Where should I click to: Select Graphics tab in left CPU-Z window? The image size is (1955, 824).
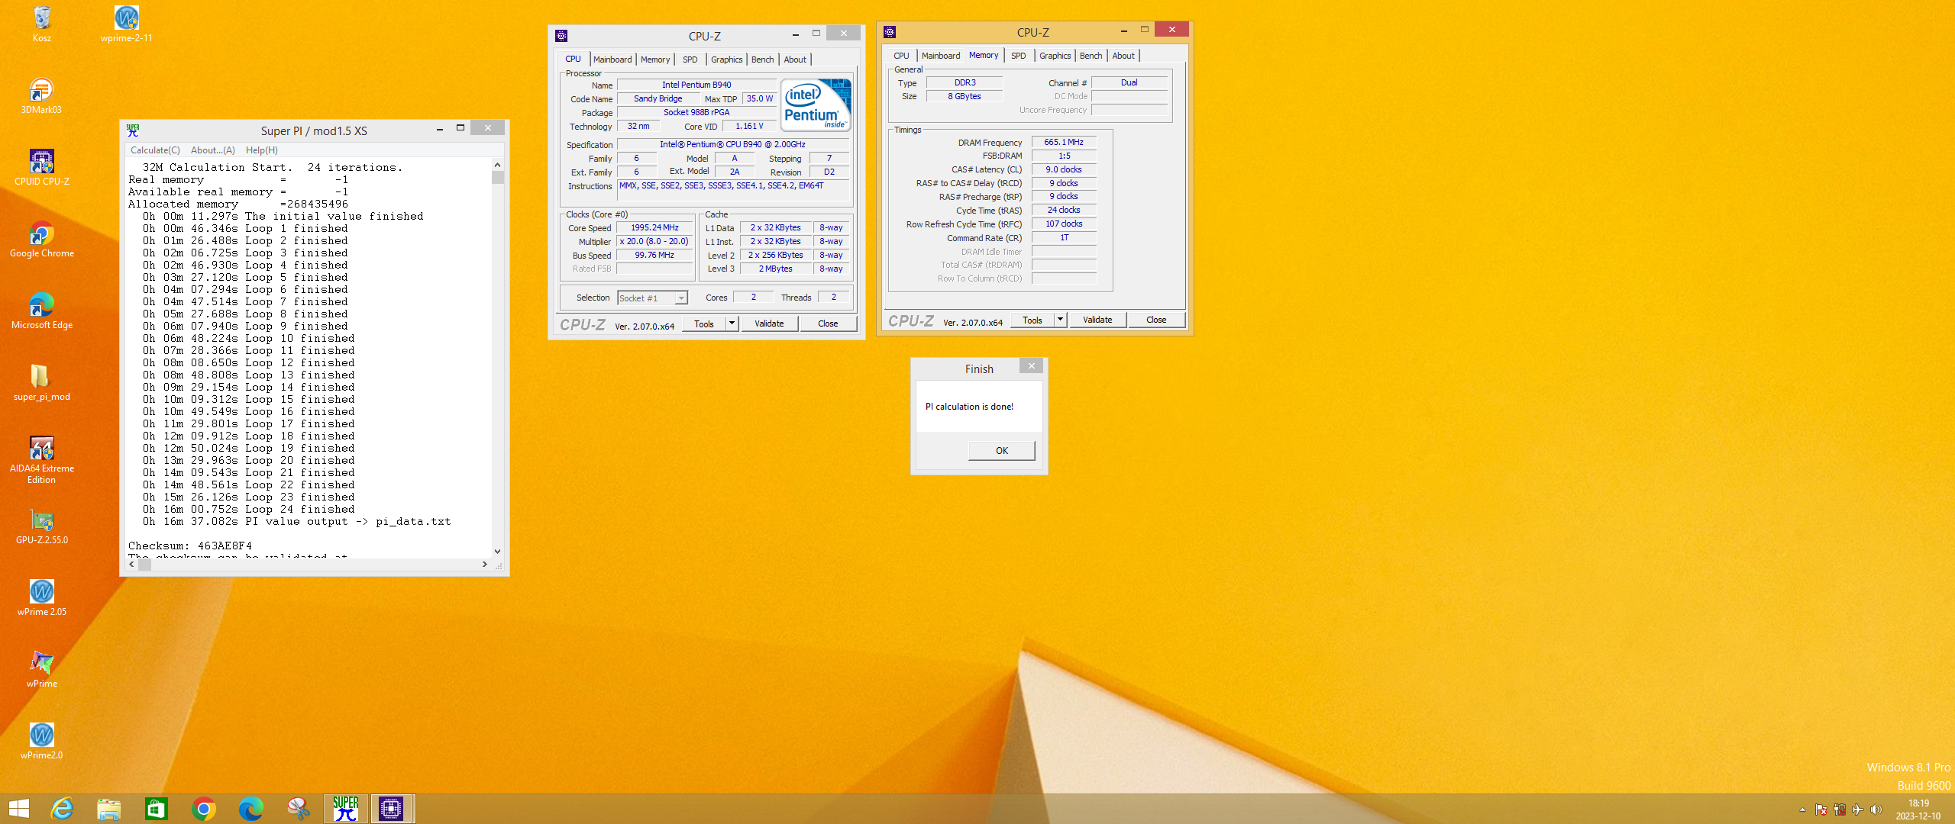tap(726, 60)
